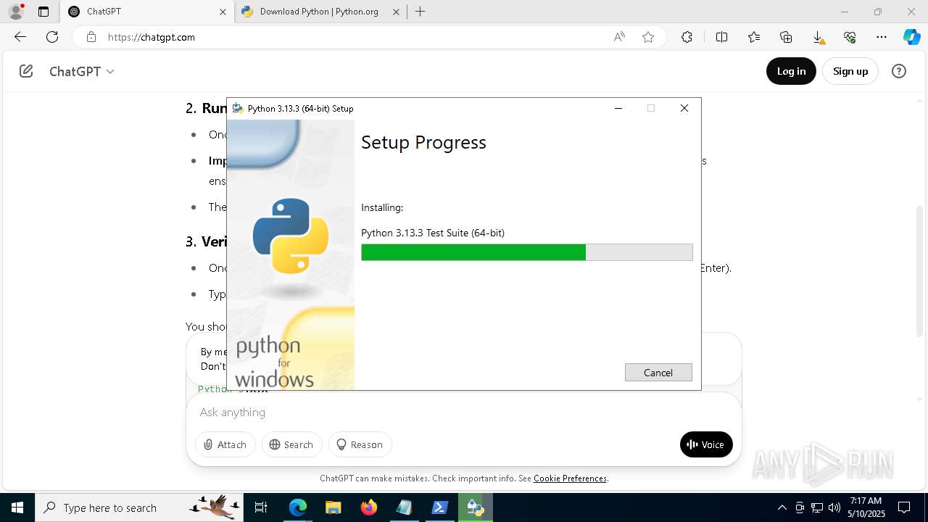The width and height of the screenshot is (928, 522).
Task: Add this page to favorites
Action: pos(648,37)
